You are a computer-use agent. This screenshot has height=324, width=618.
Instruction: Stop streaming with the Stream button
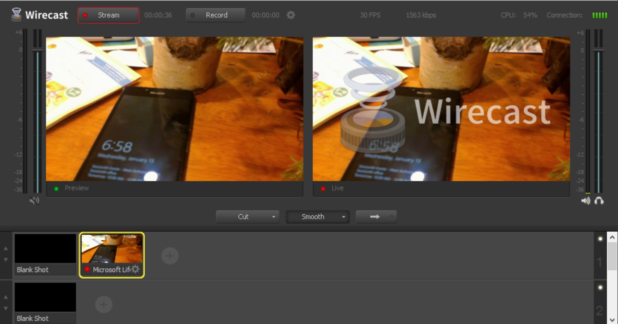tap(108, 15)
